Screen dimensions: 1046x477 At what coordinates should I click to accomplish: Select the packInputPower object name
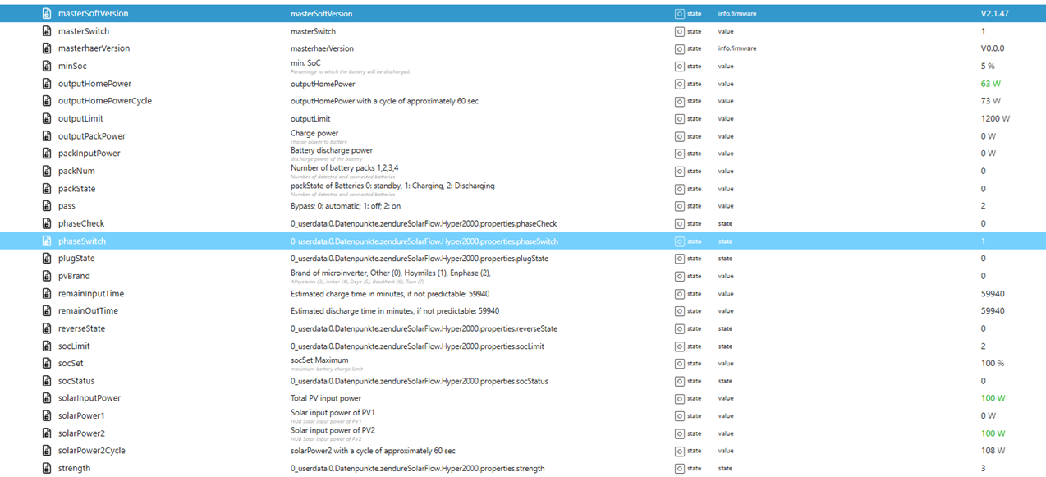pyautogui.click(x=89, y=154)
